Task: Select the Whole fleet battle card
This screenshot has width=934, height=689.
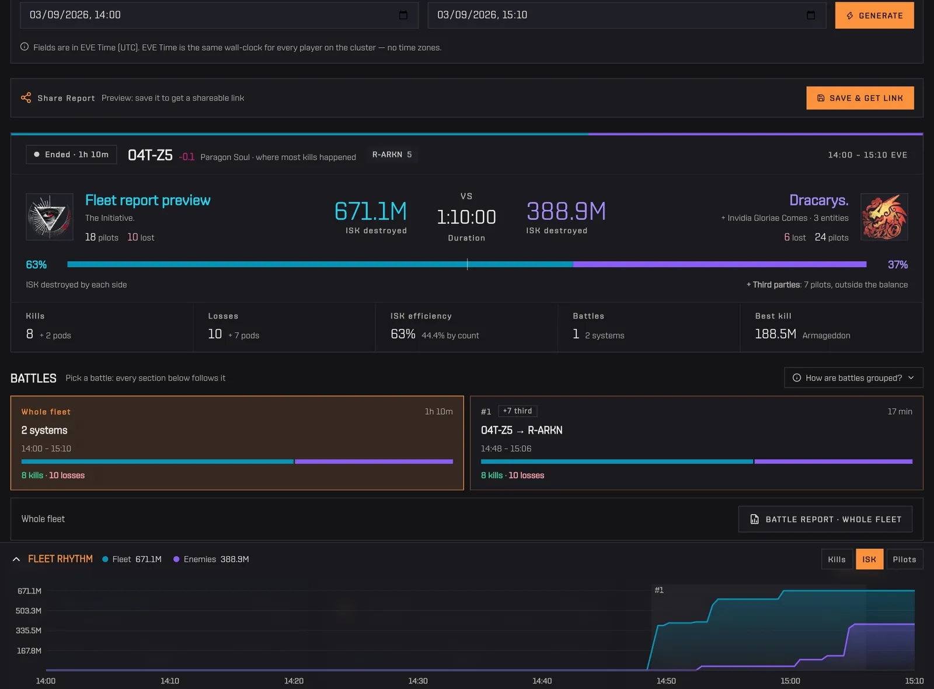Action: click(237, 443)
